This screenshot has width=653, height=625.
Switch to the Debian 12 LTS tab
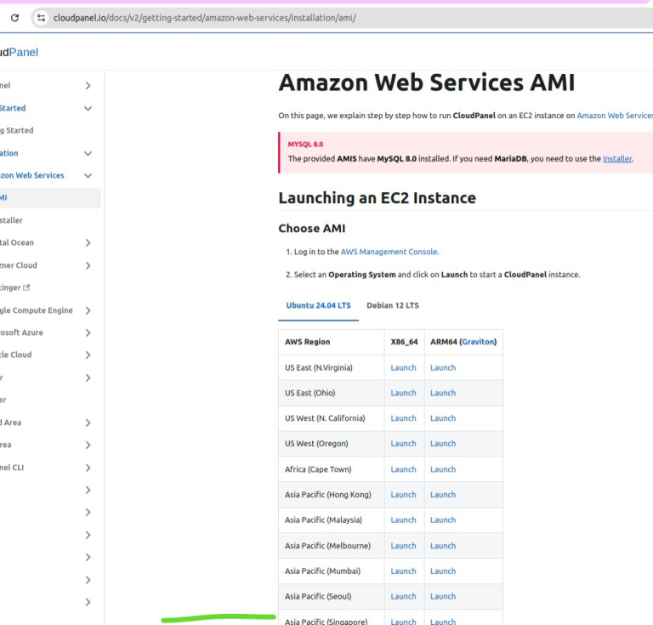click(x=392, y=305)
